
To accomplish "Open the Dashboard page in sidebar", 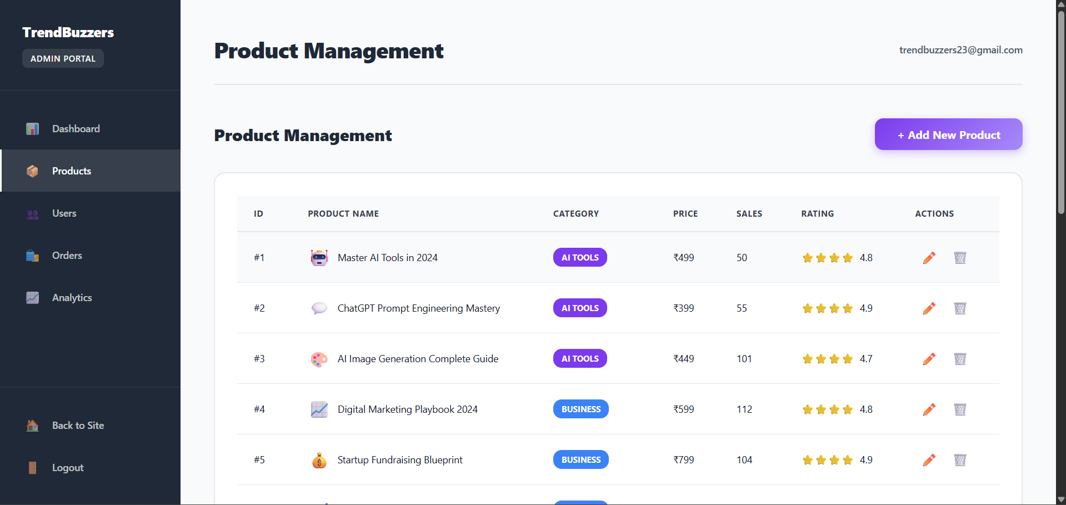I will [x=76, y=129].
